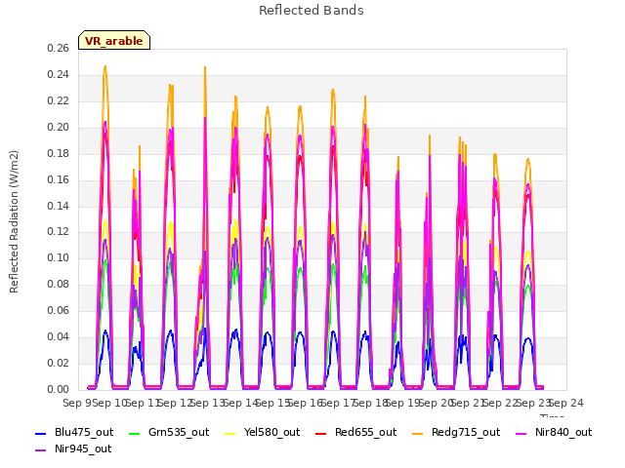Click the purple Nir945_out legend swatch
Image resolution: width=625 pixels, height=468 pixels.
pos(41,450)
